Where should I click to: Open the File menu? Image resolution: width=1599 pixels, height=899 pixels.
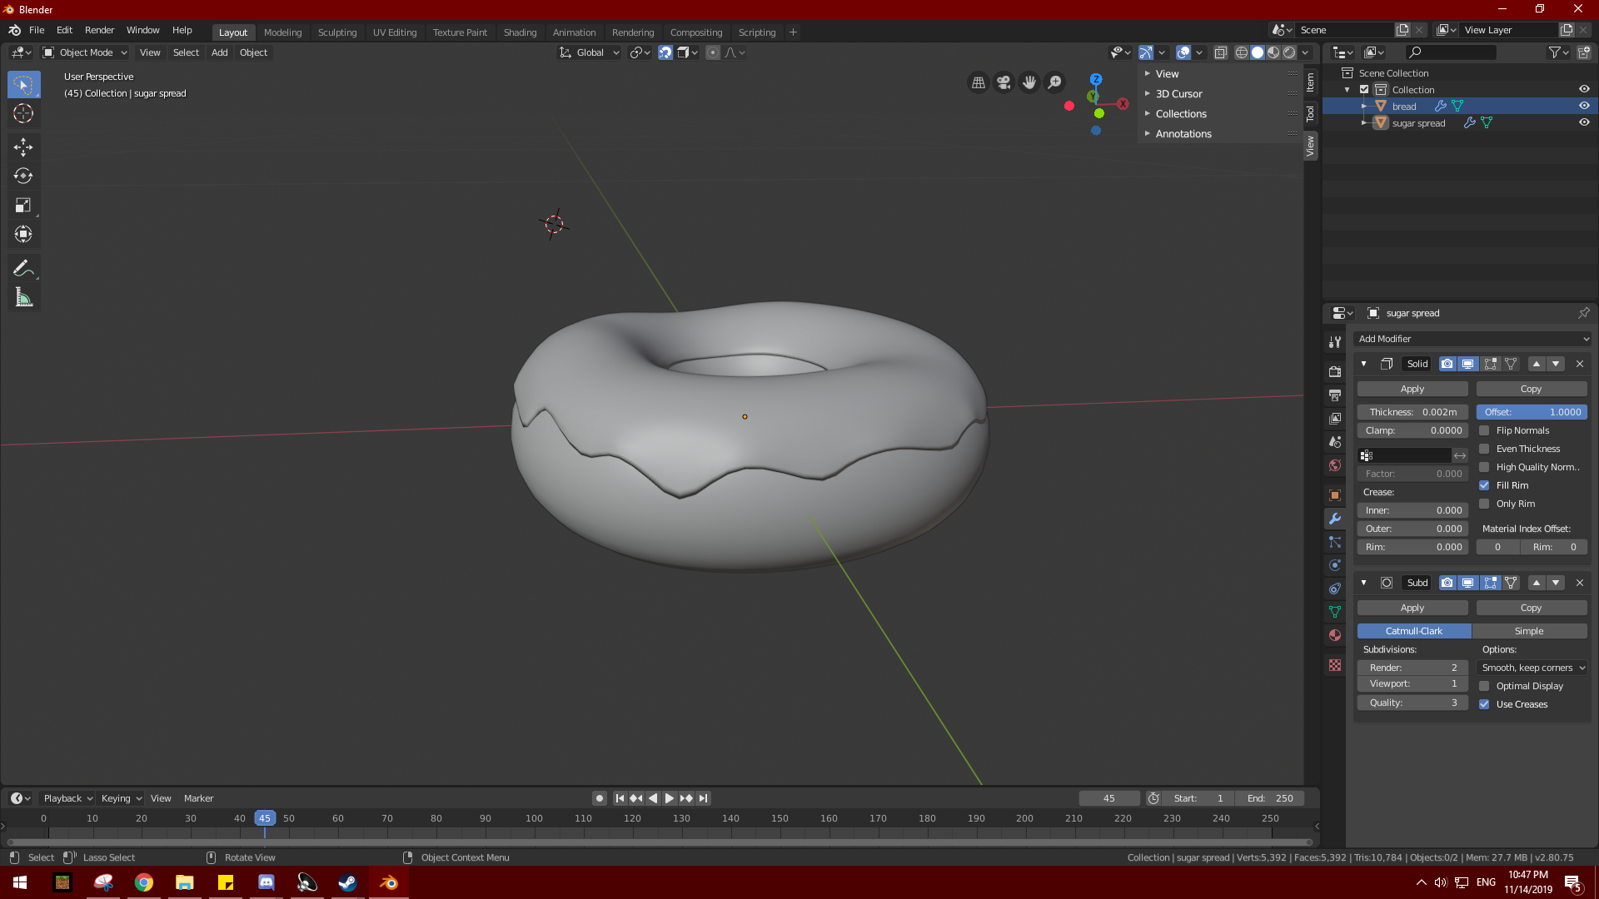click(37, 30)
